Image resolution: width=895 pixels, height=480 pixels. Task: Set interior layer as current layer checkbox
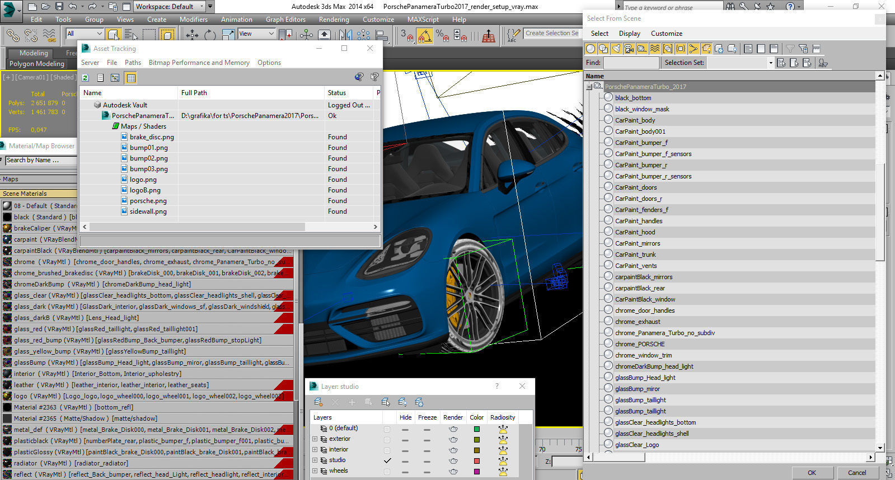(x=387, y=450)
